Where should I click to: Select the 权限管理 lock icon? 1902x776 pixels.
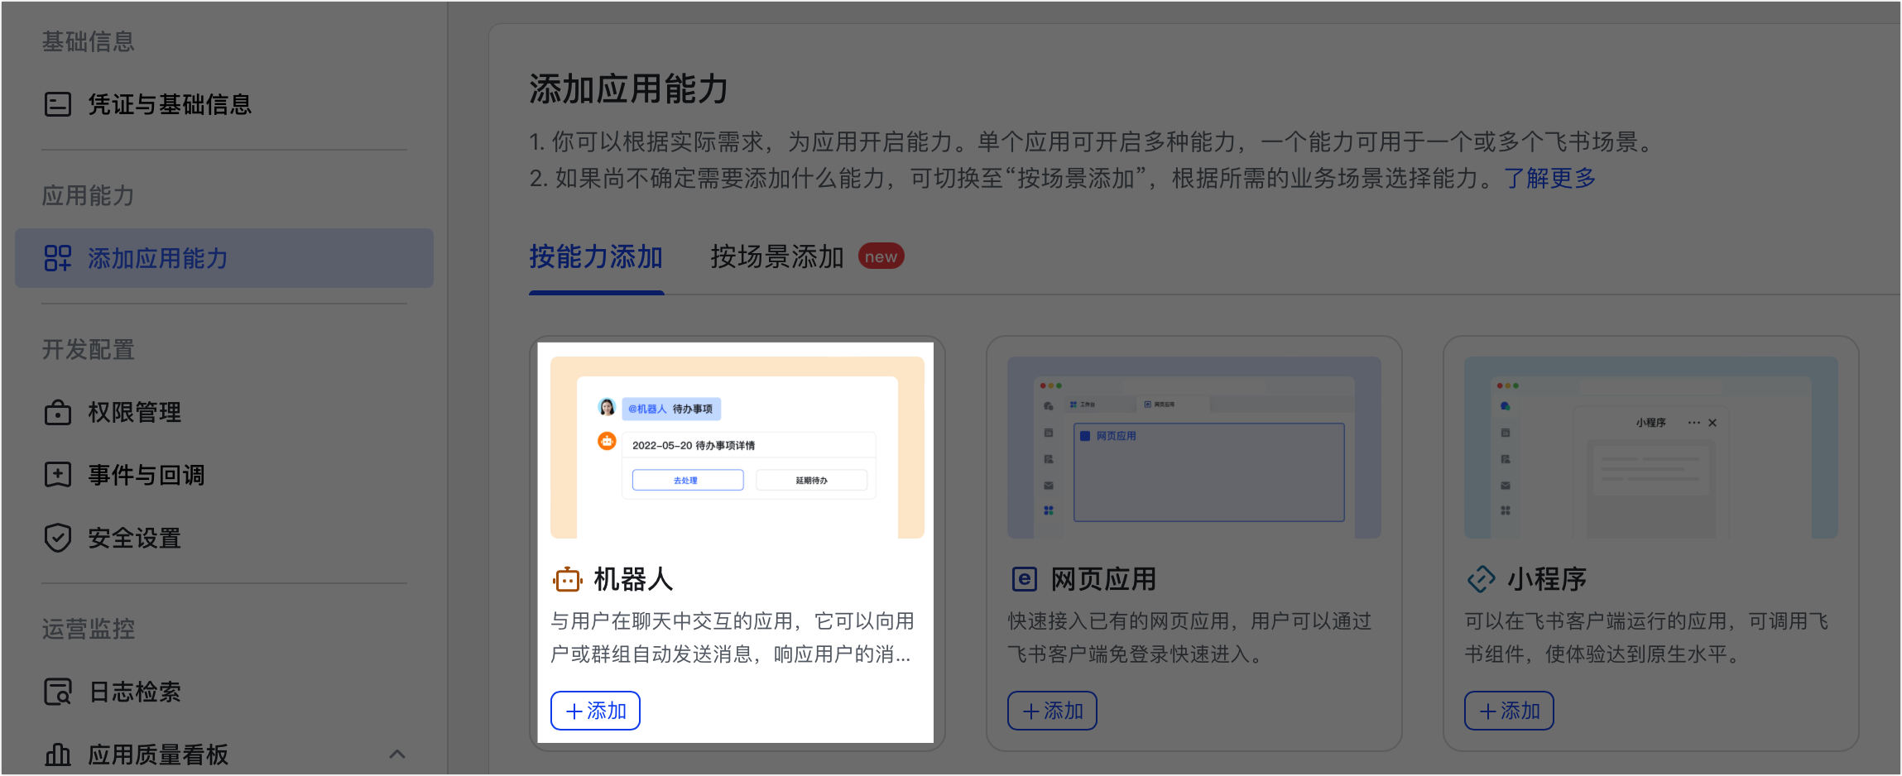pos(57,412)
